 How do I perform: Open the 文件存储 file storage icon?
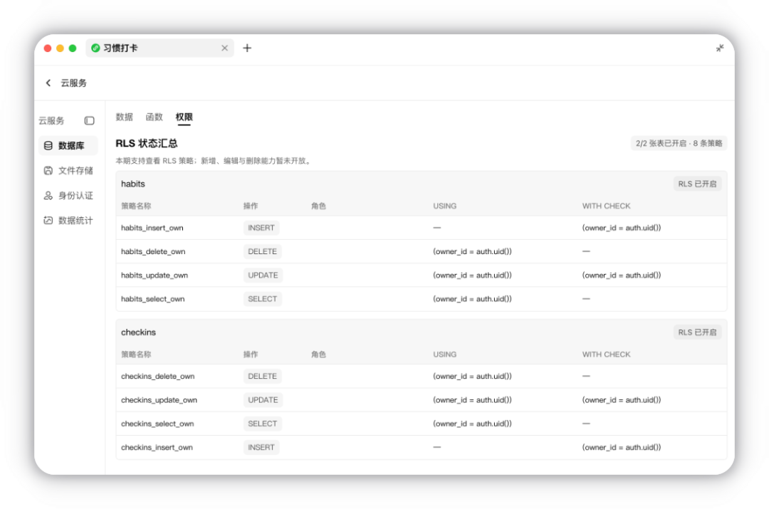point(48,171)
